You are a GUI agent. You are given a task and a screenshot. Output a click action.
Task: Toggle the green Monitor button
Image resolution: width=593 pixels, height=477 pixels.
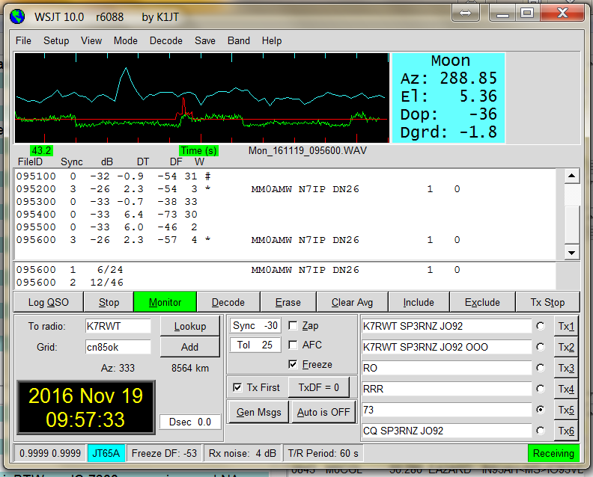coord(165,302)
